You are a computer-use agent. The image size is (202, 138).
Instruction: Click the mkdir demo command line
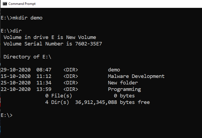click(x=21, y=18)
